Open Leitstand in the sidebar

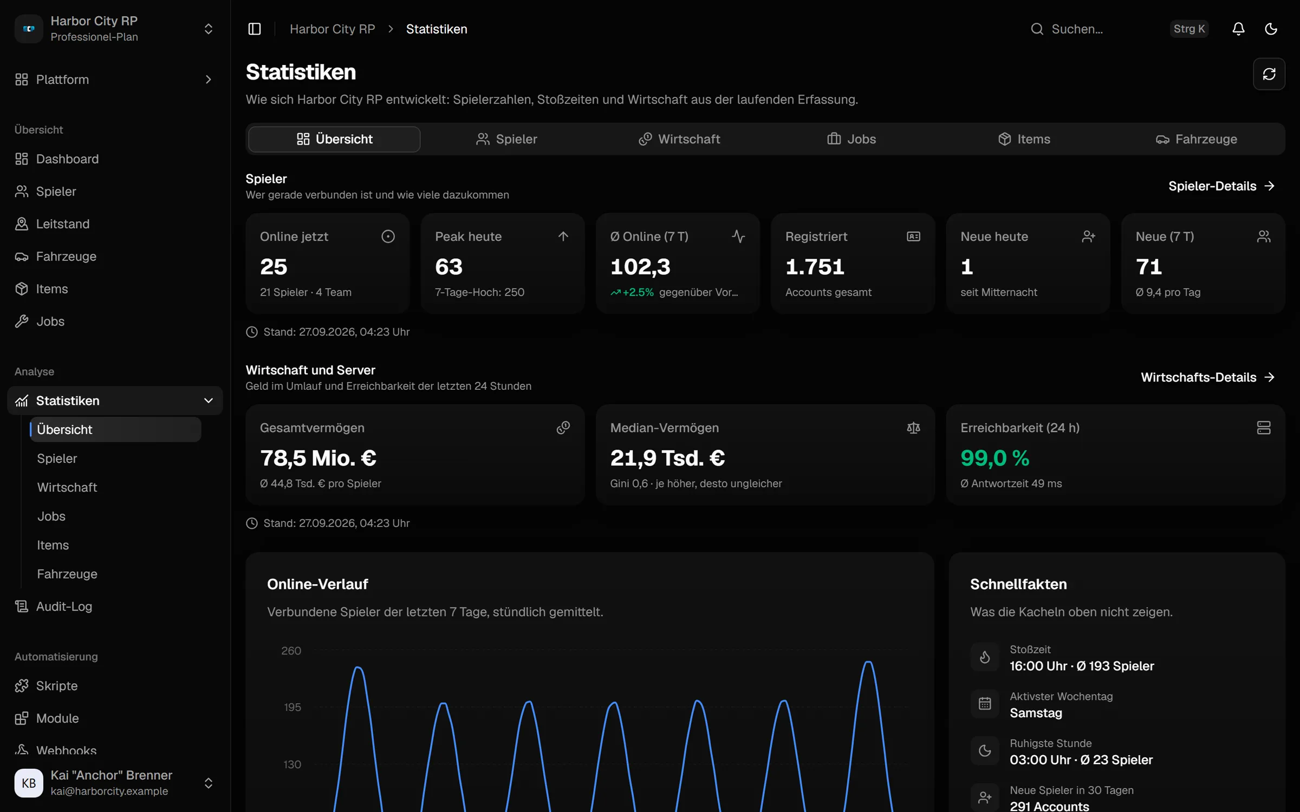tap(115, 224)
